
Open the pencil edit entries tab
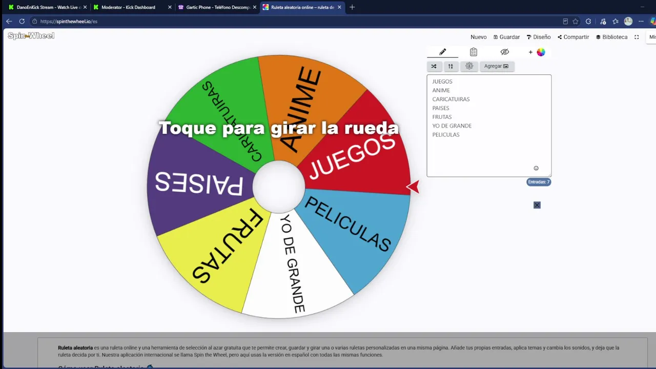443,52
